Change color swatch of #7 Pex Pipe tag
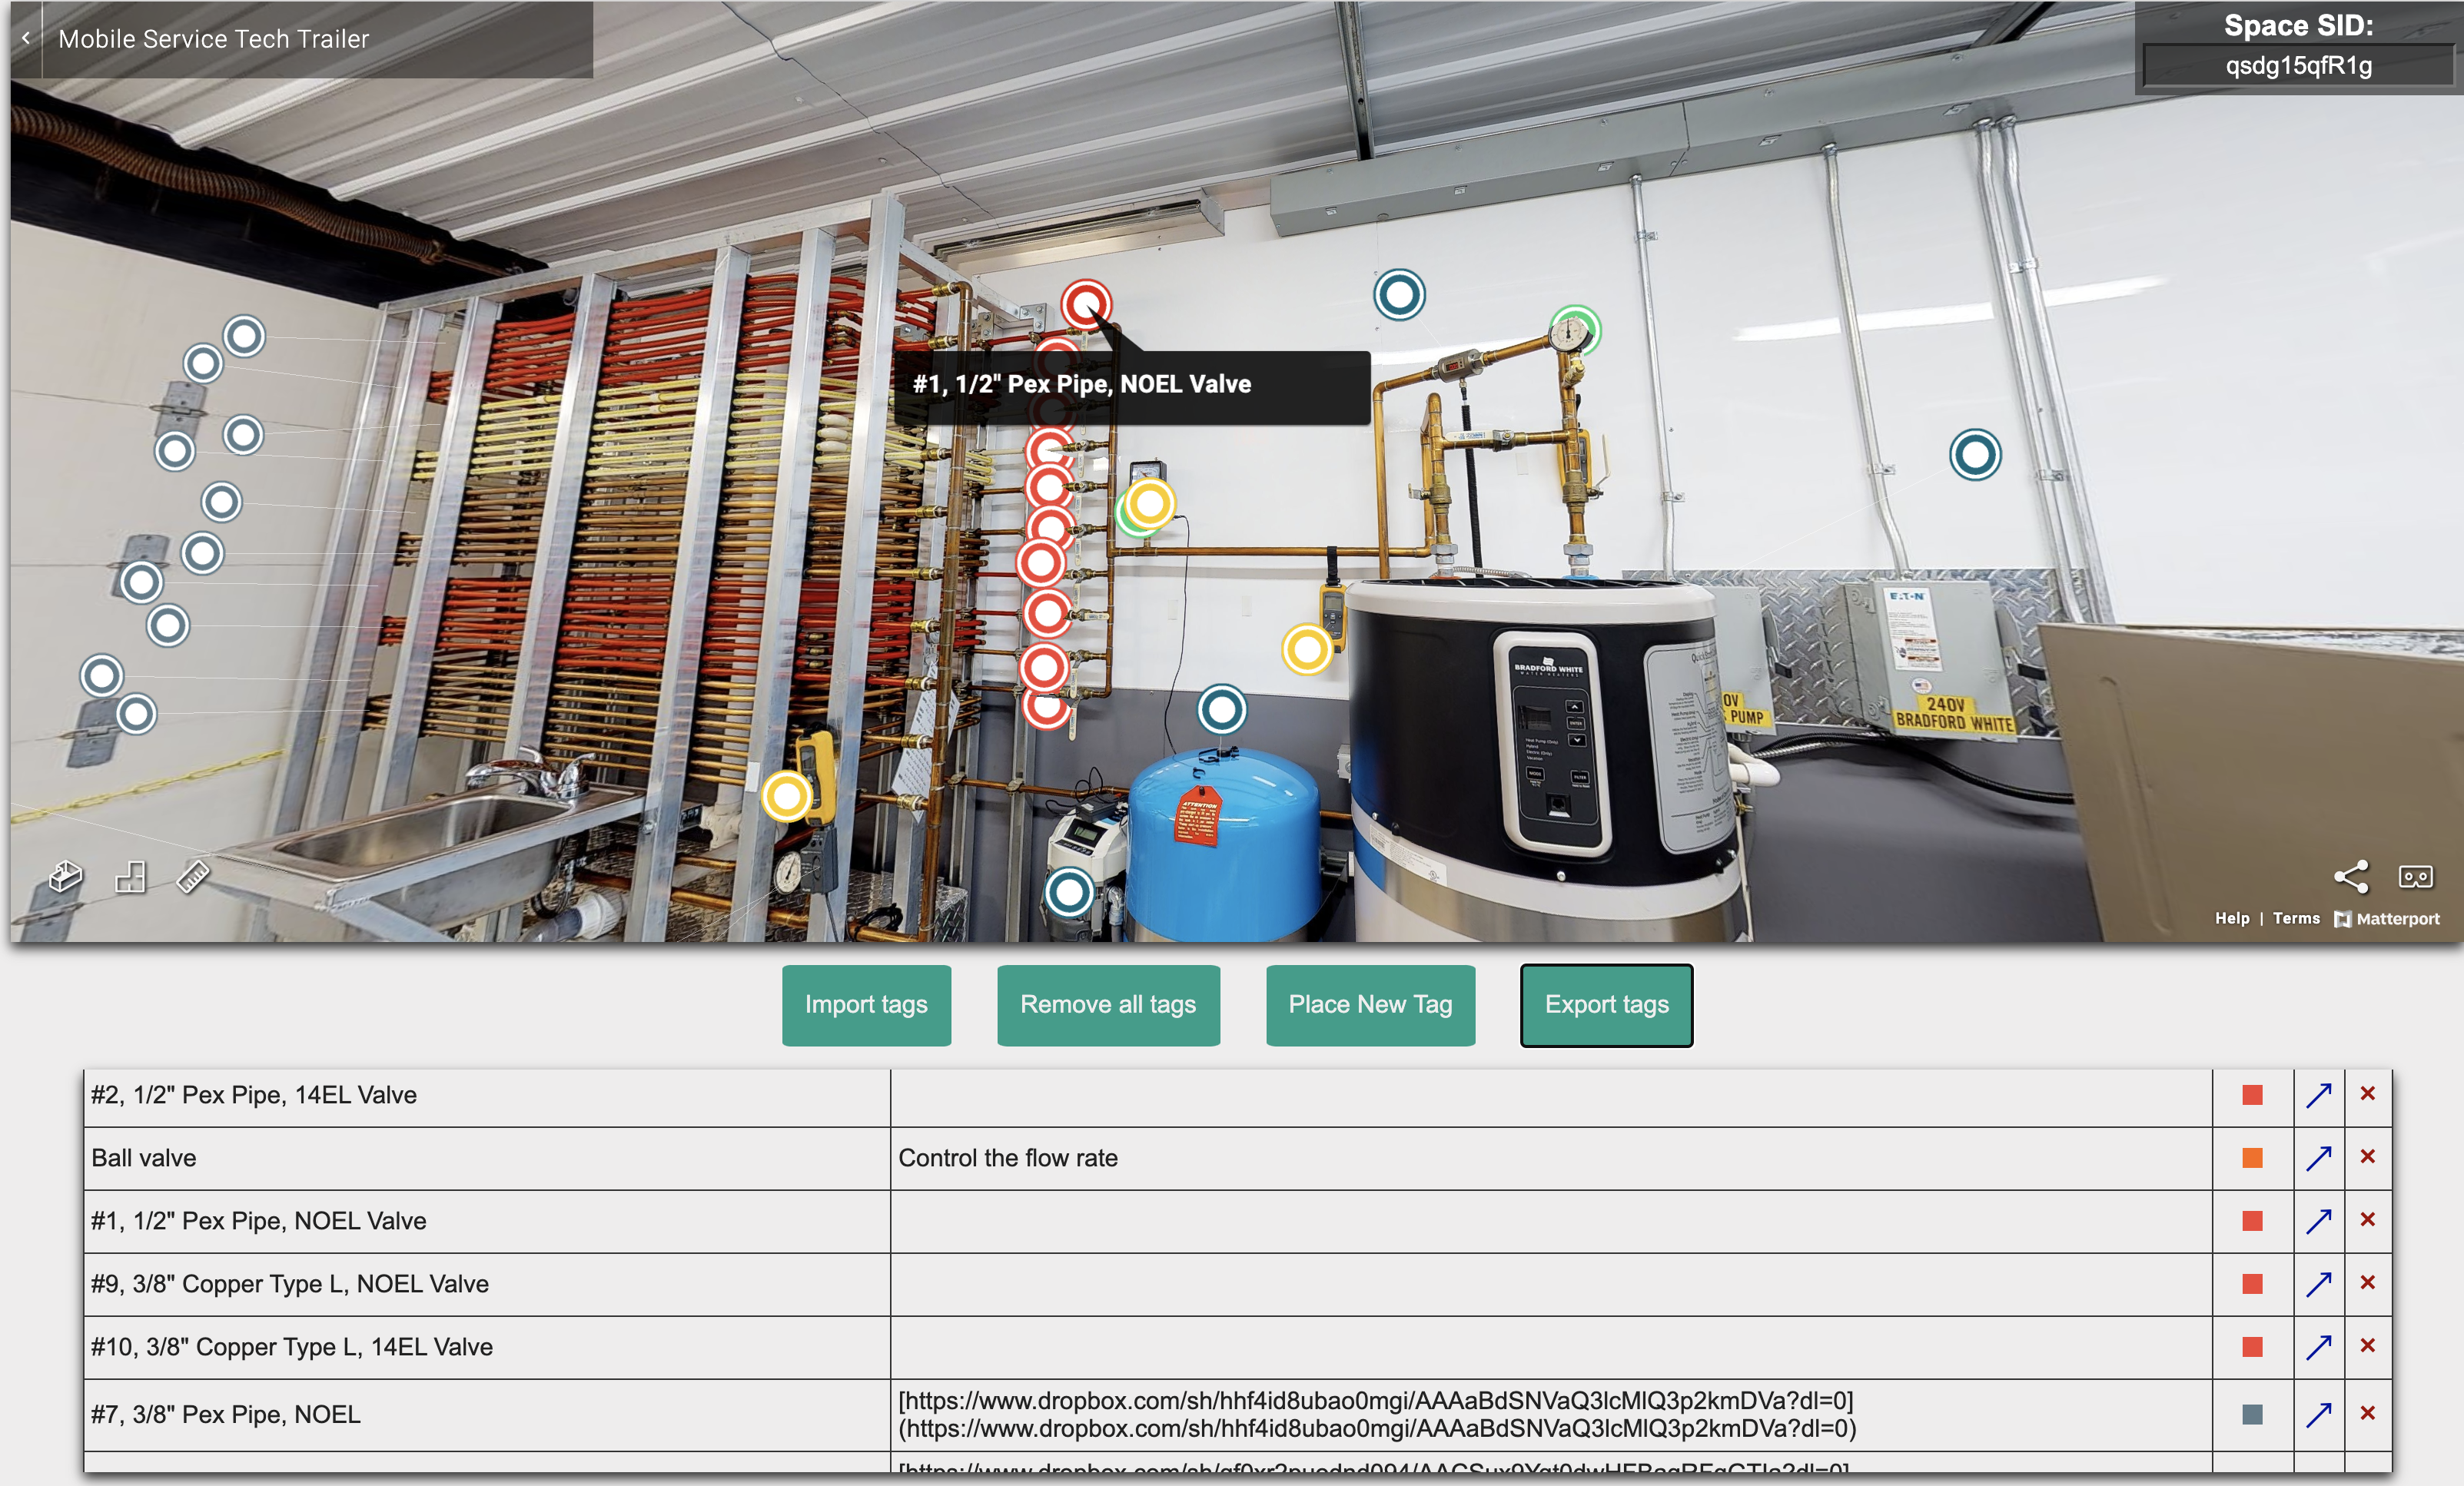Image resolution: width=2464 pixels, height=1486 pixels. [2252, 1414]
